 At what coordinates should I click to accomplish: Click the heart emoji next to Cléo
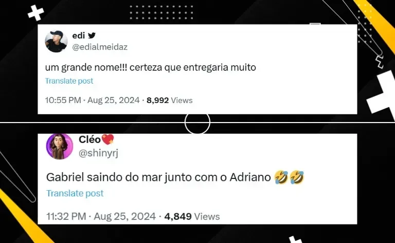pos(108,139)
